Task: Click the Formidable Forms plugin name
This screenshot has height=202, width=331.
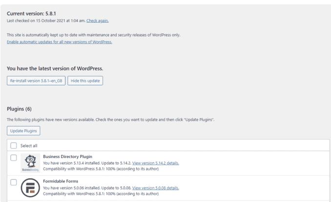Action: click(x=61, y=181)
